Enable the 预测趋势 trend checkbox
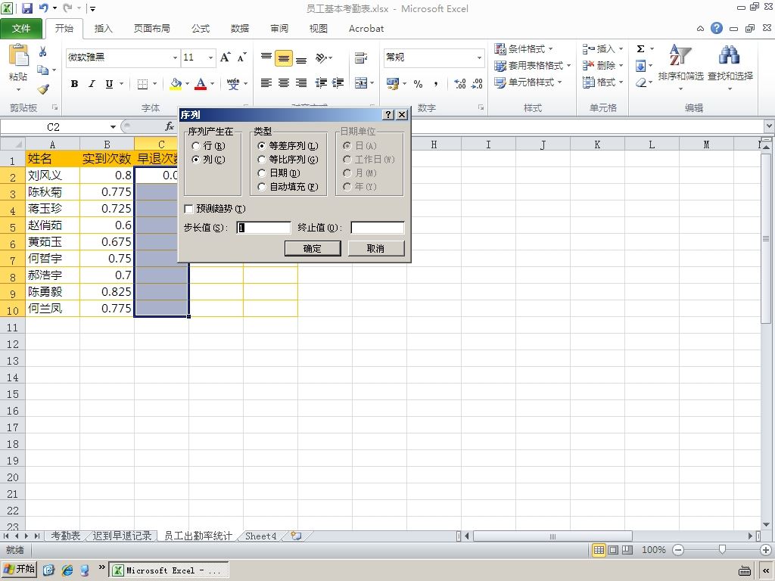This screenshot has width=775, height=581. tap(188, 209)
